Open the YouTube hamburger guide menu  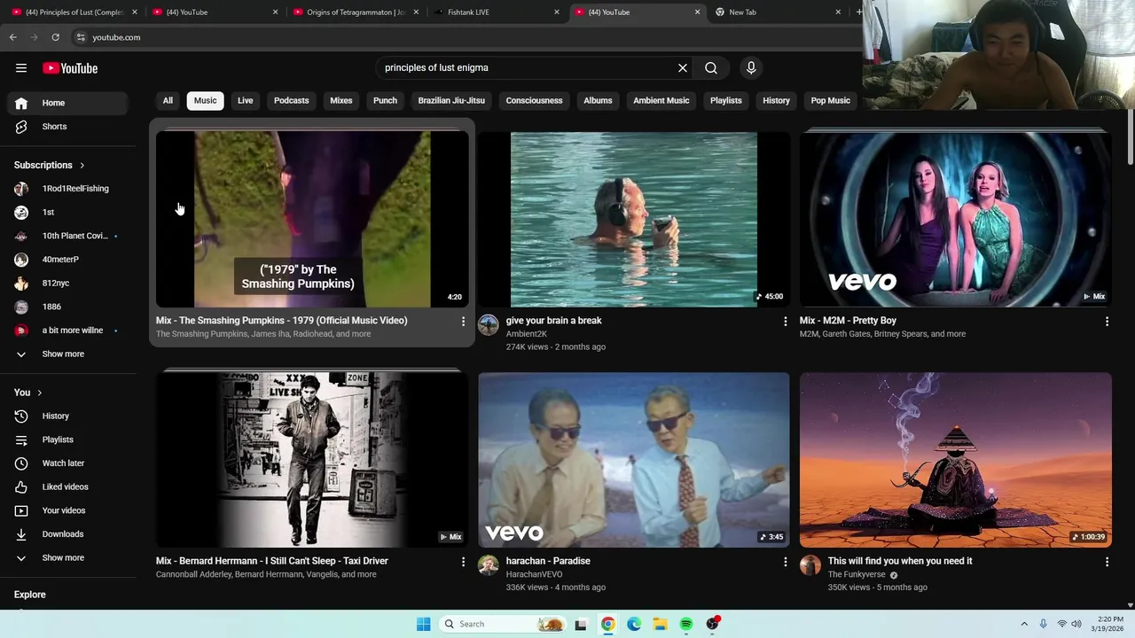tap(21, 68)
